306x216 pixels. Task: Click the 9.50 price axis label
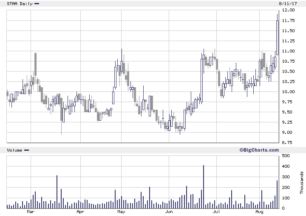(x=287, y=112)
